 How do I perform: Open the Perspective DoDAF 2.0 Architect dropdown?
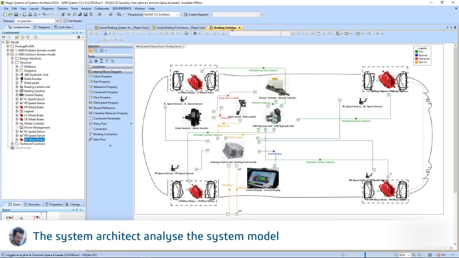(x=162, y=14)
